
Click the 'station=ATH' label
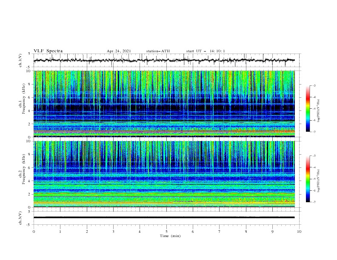coord(158,51)
